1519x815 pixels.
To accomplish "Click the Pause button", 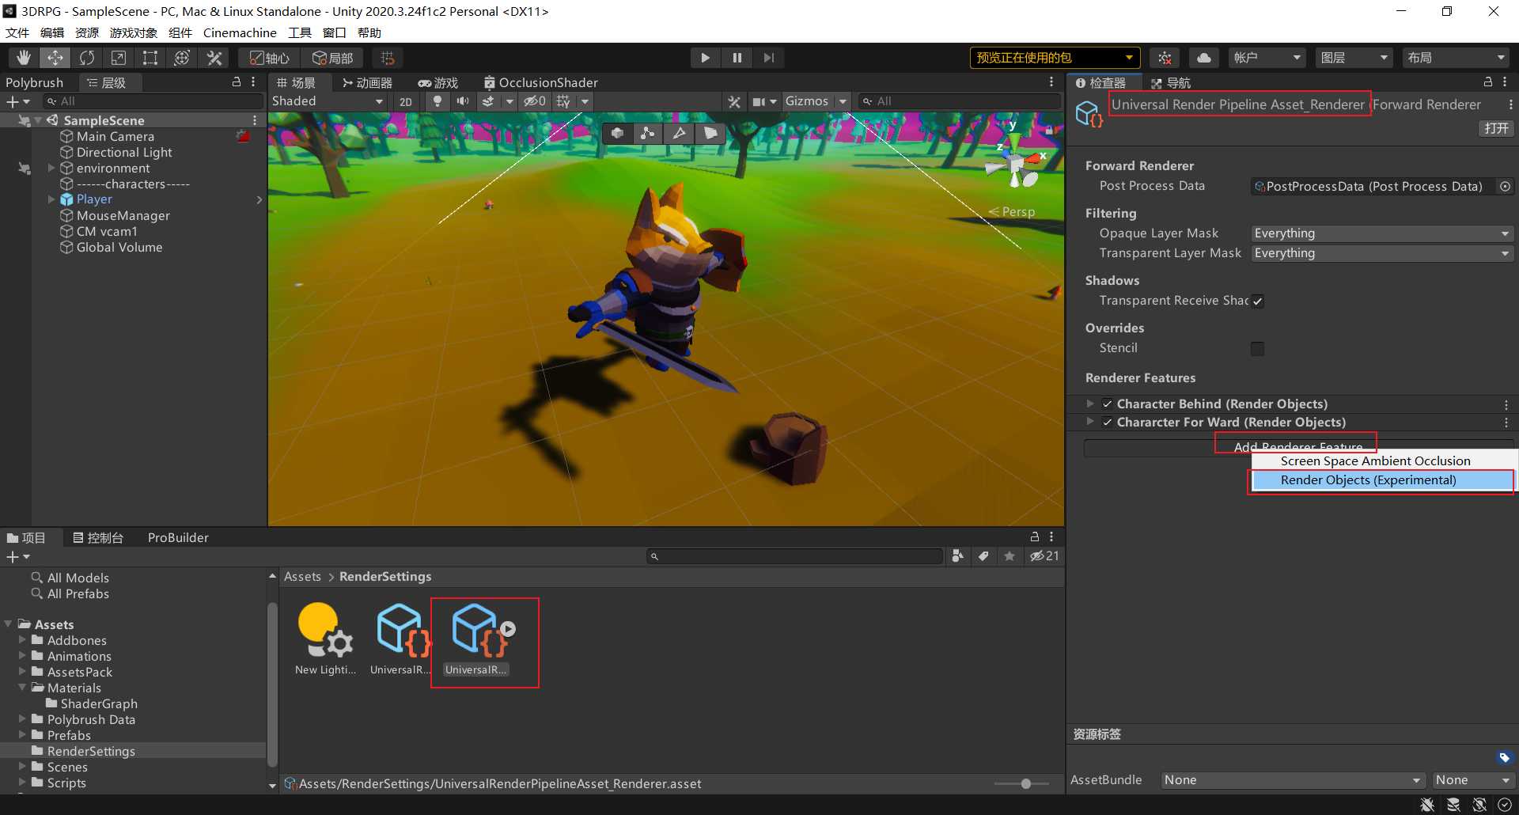I will [737, 58].
